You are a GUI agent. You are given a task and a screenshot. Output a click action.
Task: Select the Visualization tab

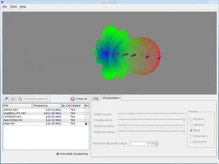point(111,98)
